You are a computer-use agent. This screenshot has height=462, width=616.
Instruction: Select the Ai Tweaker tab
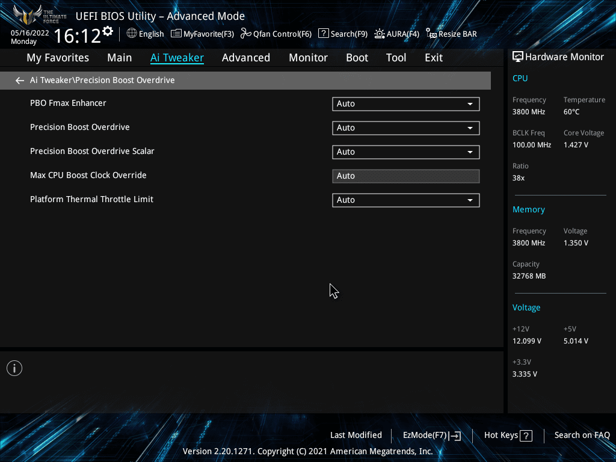click(177, 58)
